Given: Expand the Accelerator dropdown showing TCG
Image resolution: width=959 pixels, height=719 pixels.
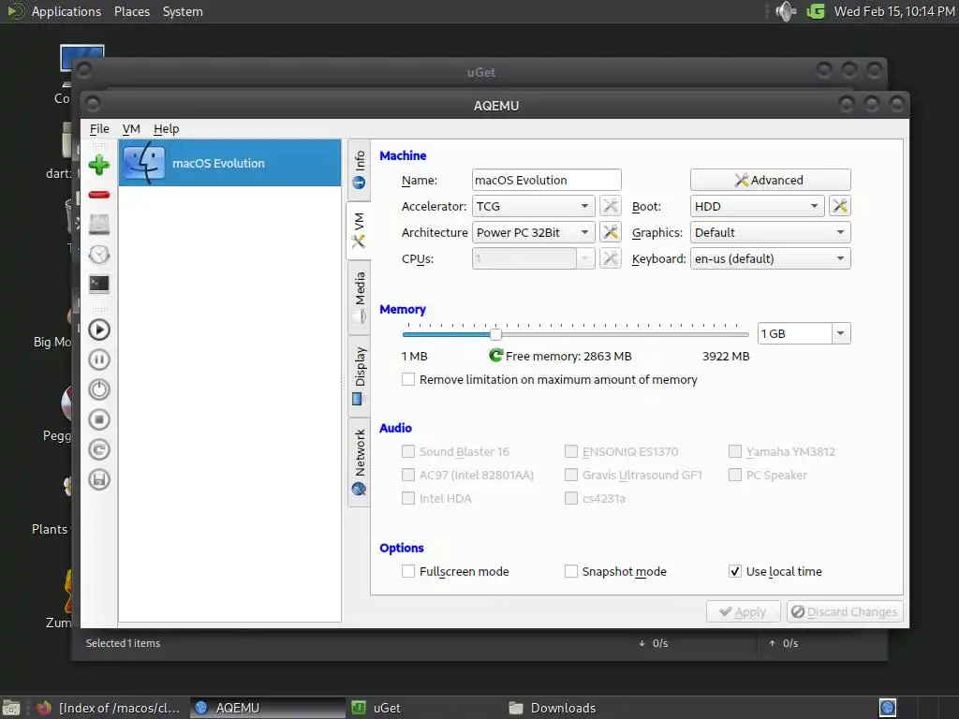Looking at the screenshot, I should click(533, 206).
